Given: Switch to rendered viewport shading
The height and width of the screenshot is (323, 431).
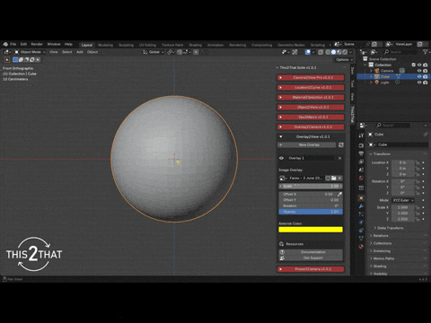Looking at the screenshot, I should tap(345, 52).
